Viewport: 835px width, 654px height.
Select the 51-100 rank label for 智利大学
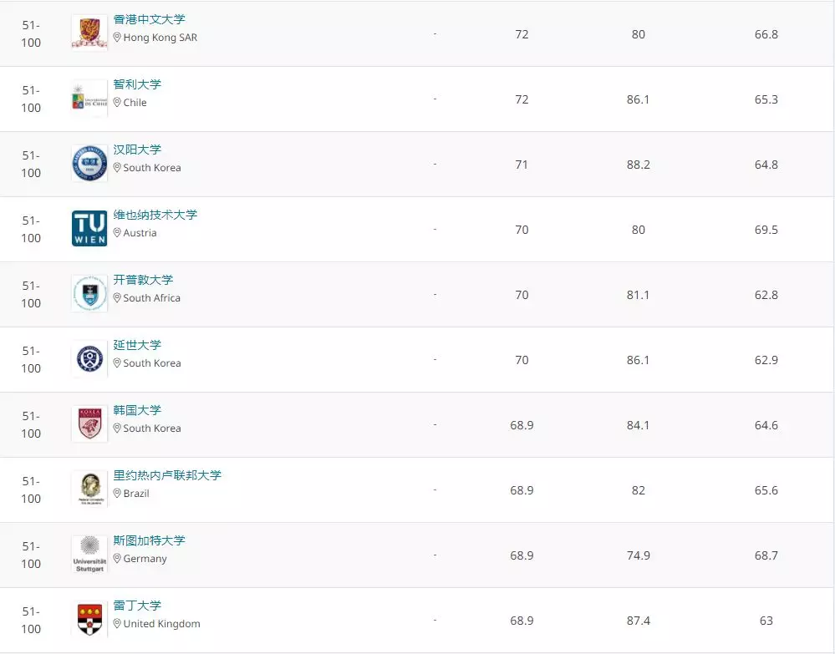point(30,98)
